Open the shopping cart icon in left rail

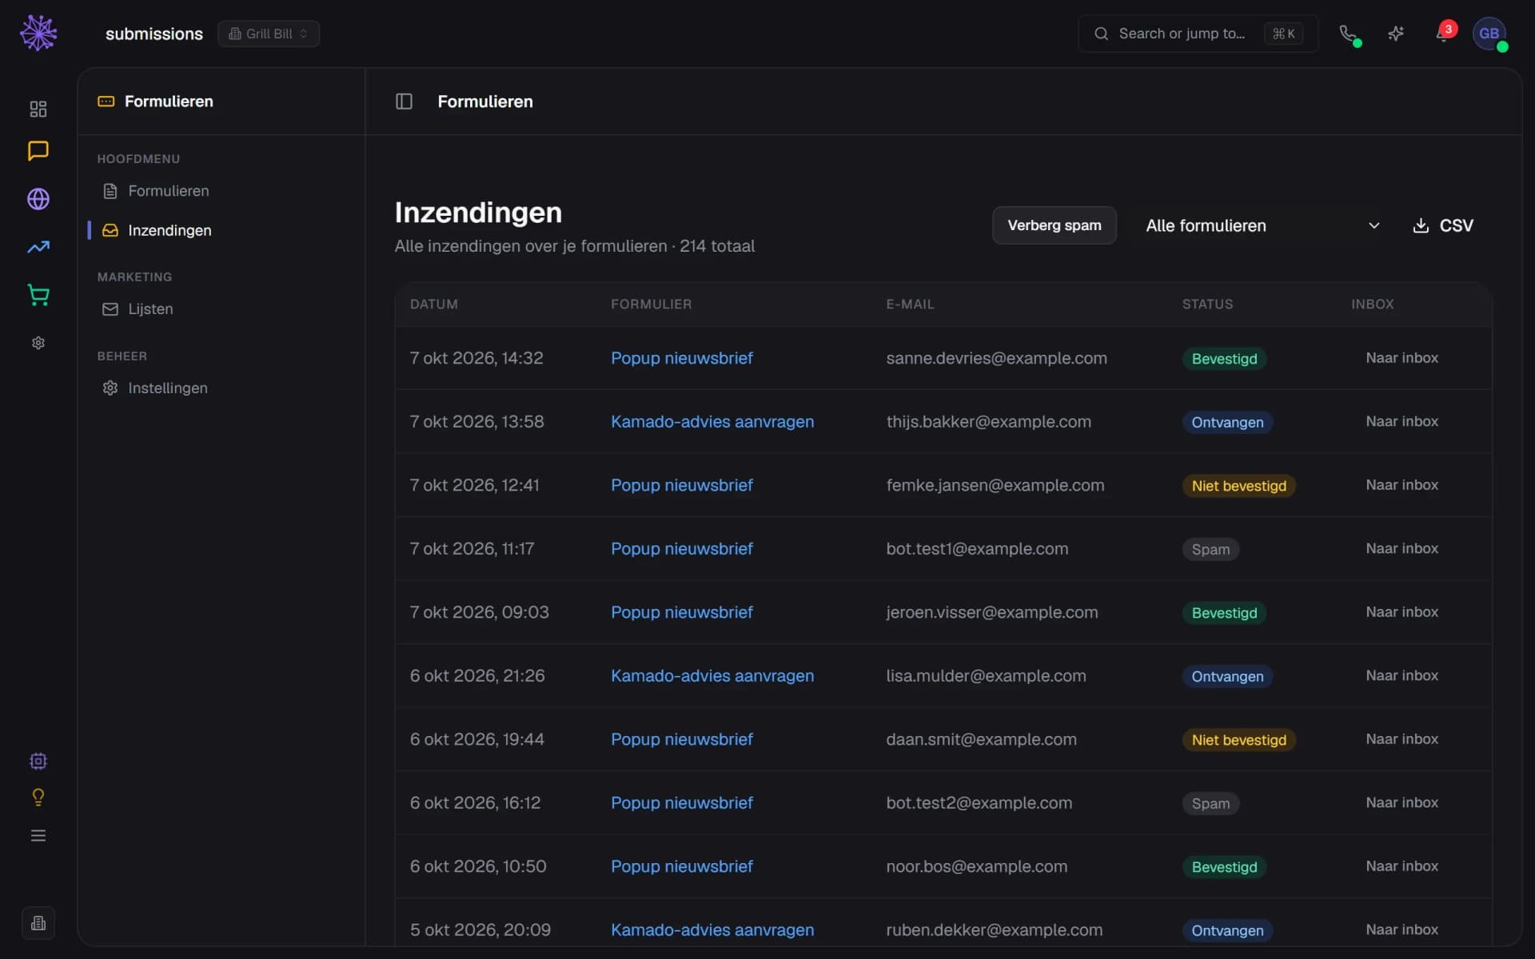point(38,295)
